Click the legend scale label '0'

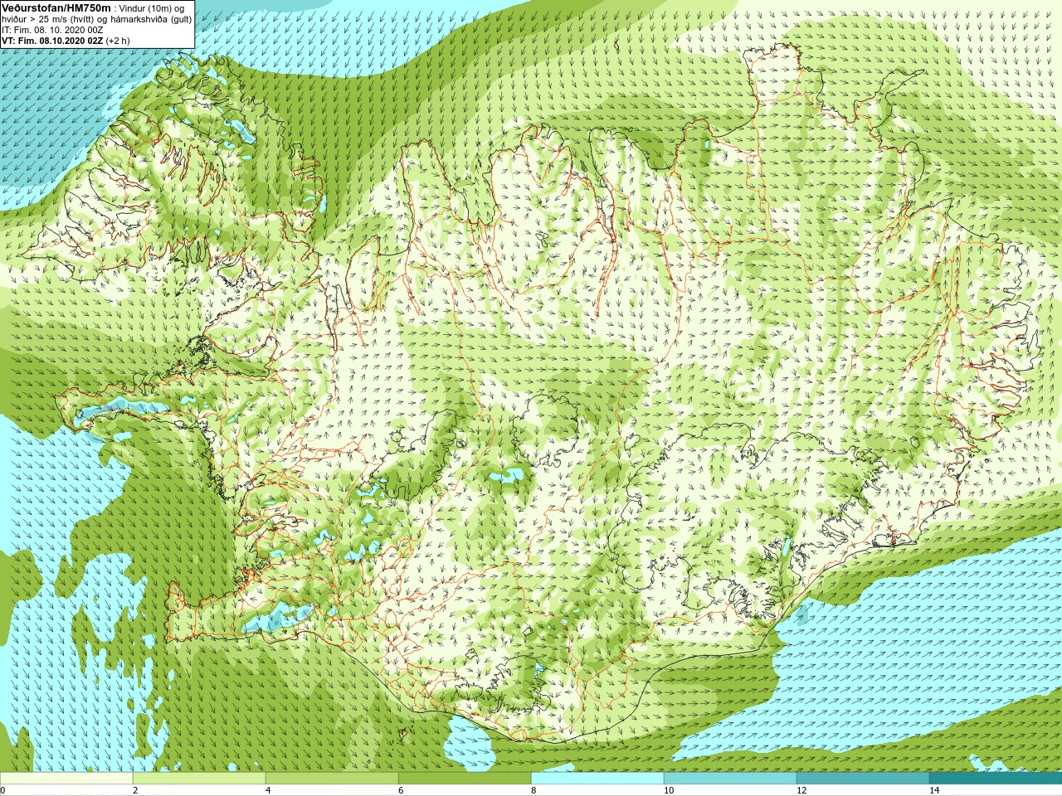pyautogui.click(x=2, y=790)
